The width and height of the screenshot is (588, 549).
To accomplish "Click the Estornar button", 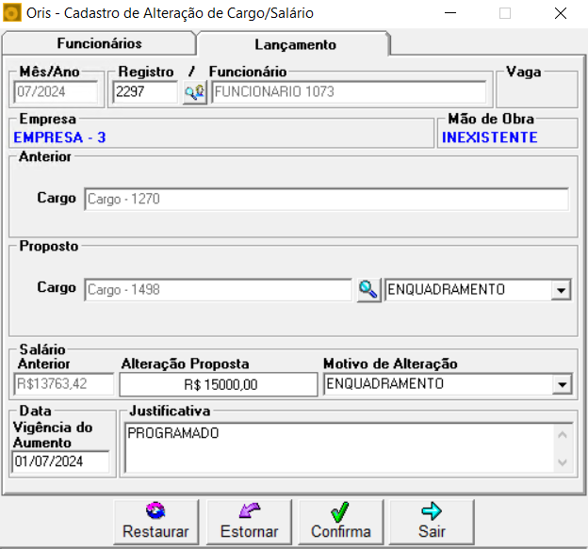I will click(x=249, y=522).
